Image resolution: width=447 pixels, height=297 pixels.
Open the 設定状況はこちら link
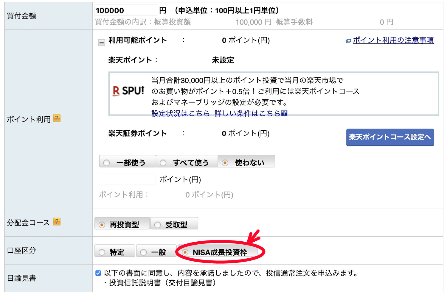[181, 113]
